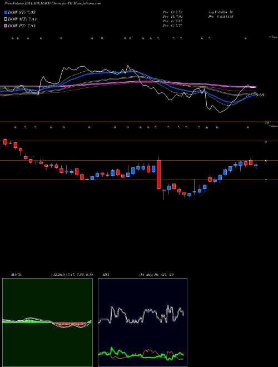Click the price axis label 7

point(266,181)
